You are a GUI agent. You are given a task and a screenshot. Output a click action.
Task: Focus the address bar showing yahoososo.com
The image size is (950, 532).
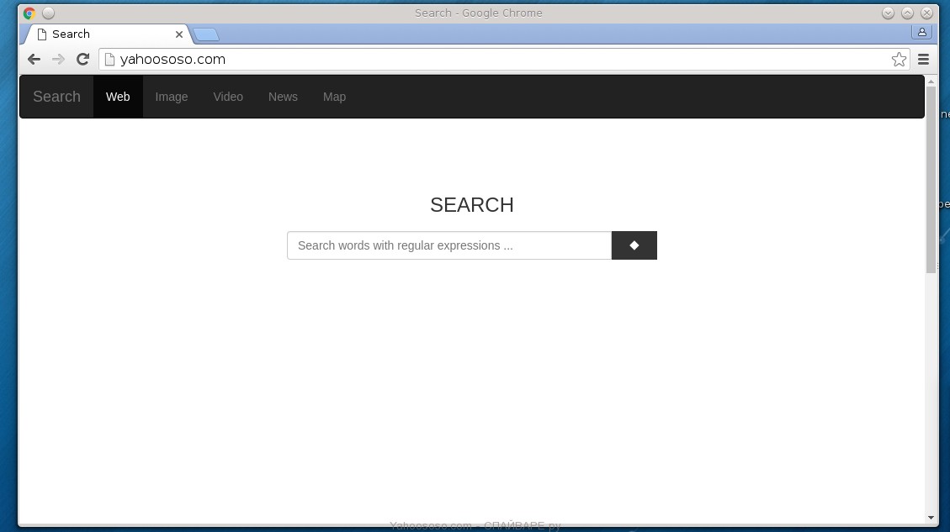click(x=504, y=59)
